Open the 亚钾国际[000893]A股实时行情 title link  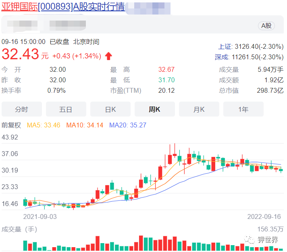(63, 6)
